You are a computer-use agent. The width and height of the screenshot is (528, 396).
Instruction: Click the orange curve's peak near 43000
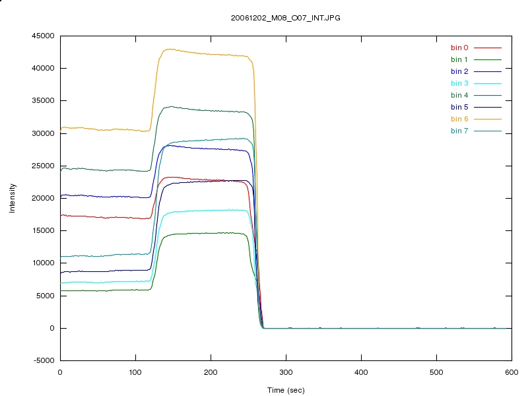point(170,49)
